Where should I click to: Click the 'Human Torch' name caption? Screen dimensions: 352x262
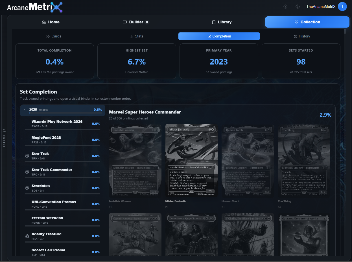point(230,201)
